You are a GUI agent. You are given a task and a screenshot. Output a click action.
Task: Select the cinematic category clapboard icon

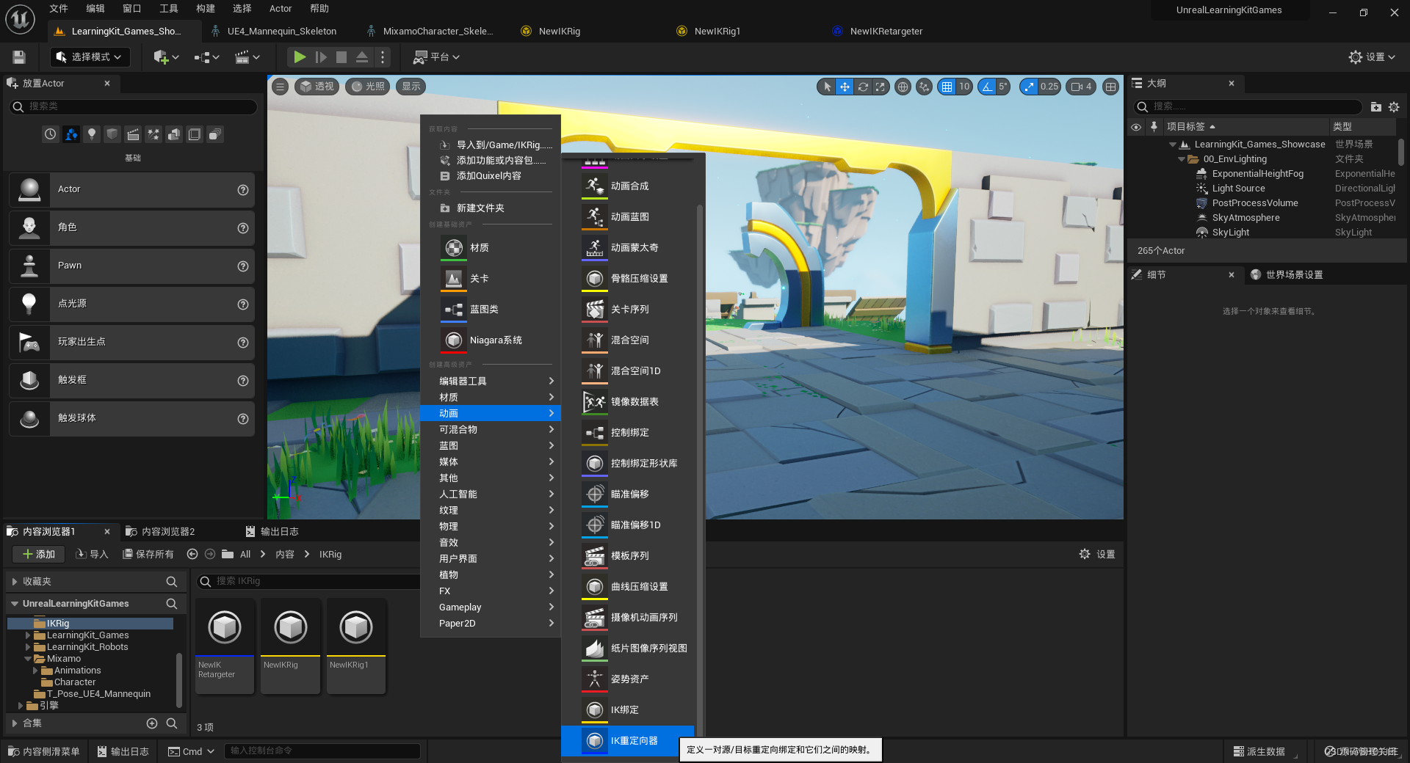pyautogui.click(x=133, y=134)
